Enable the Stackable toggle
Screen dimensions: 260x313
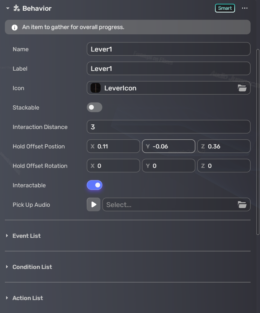point(94,108)
